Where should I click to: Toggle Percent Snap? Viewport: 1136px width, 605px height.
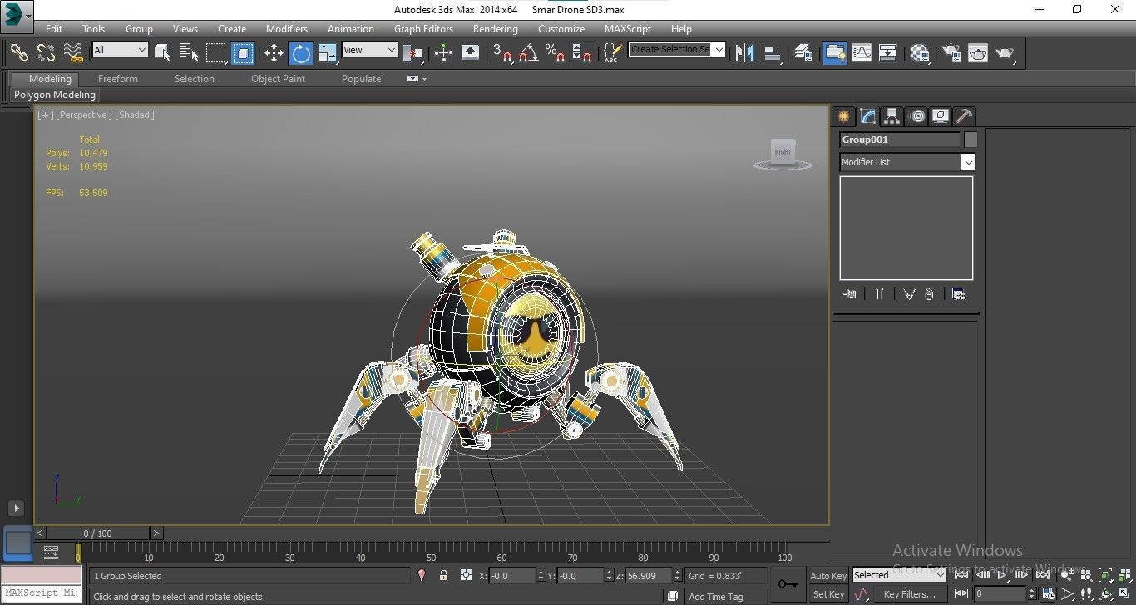pyautogui.click(x=555, y=52)
